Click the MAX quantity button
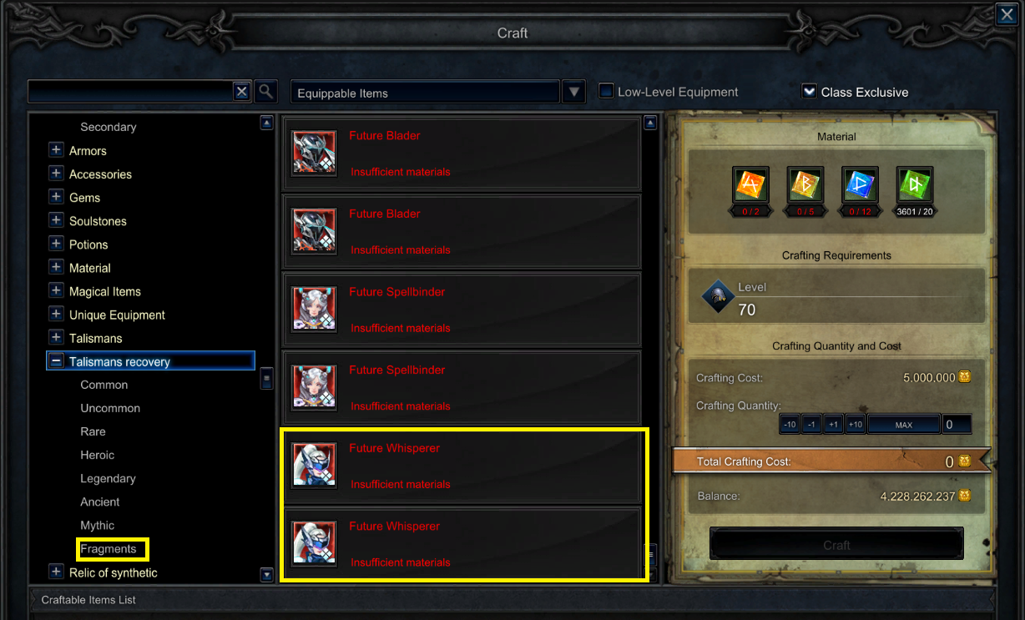1025x620 pixels. pos(903,425)
